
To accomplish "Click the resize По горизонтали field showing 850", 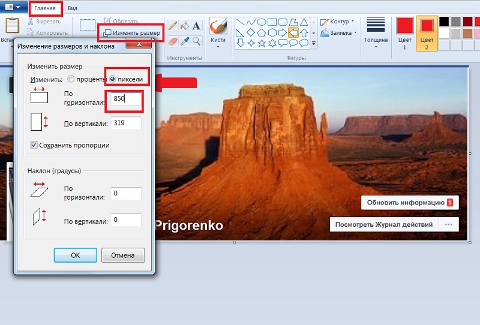I will click(126, 98).
